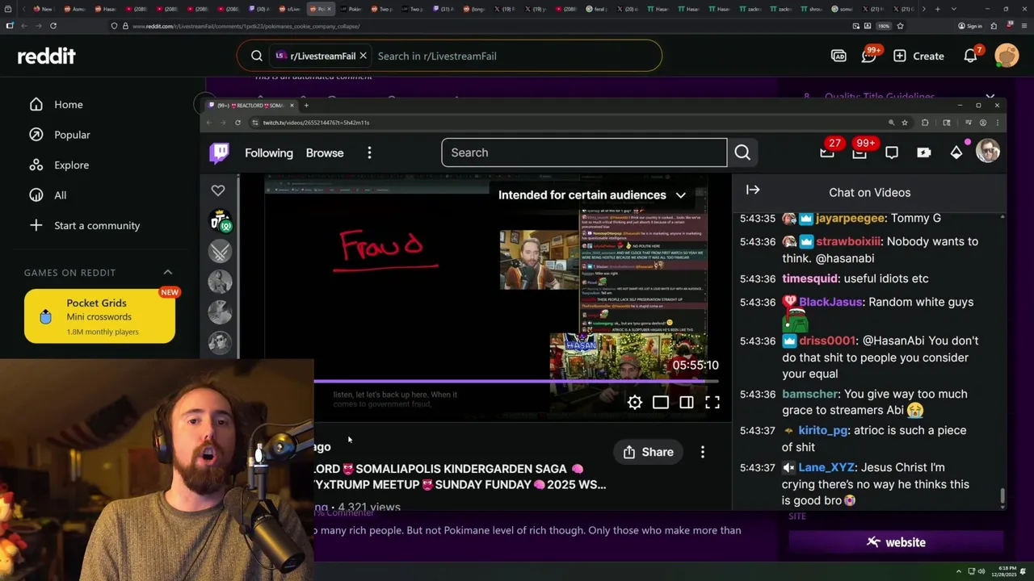The height and width of the screenshot is (581, 1034).
Task: Toggle Twitch theatre mode
Action: point(661,402)
